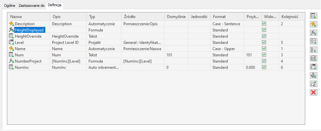Click the Źródło cell showing Pomieszczenie:Opis
The height and width of the screenshot is (131, 321).
coord(142,24)
